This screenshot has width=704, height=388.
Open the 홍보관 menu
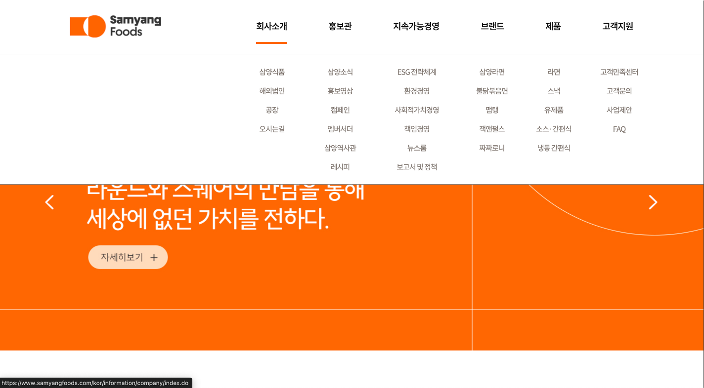pos(340,27)
